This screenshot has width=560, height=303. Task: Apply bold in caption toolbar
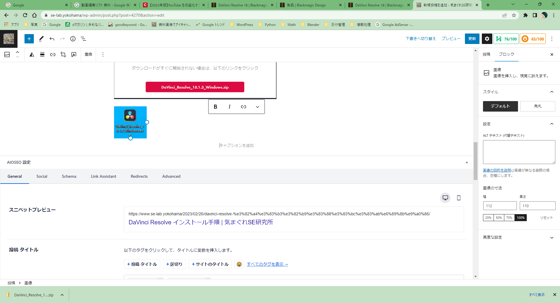tap(216, 107)
